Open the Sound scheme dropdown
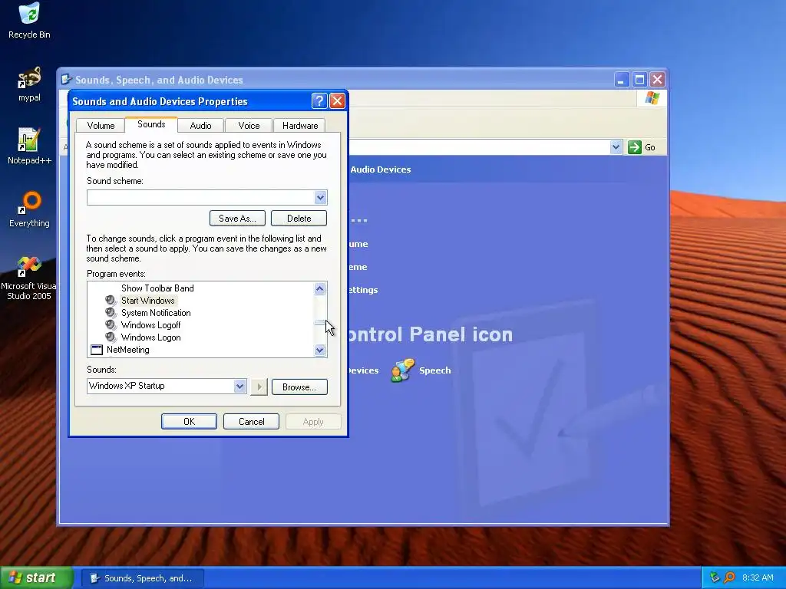Viewport: 786px width, 589px height. [320, 197]
